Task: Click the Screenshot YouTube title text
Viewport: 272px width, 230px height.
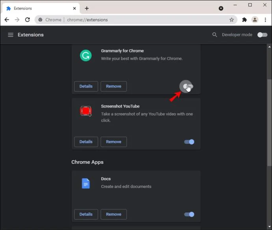Action: (120, 106)
